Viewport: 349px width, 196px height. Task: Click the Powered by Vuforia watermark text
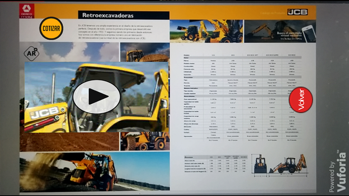pyautogui.click(x=337, y=171)
